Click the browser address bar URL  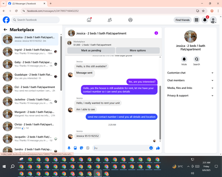pyautogui.click(x=53, y=11)
